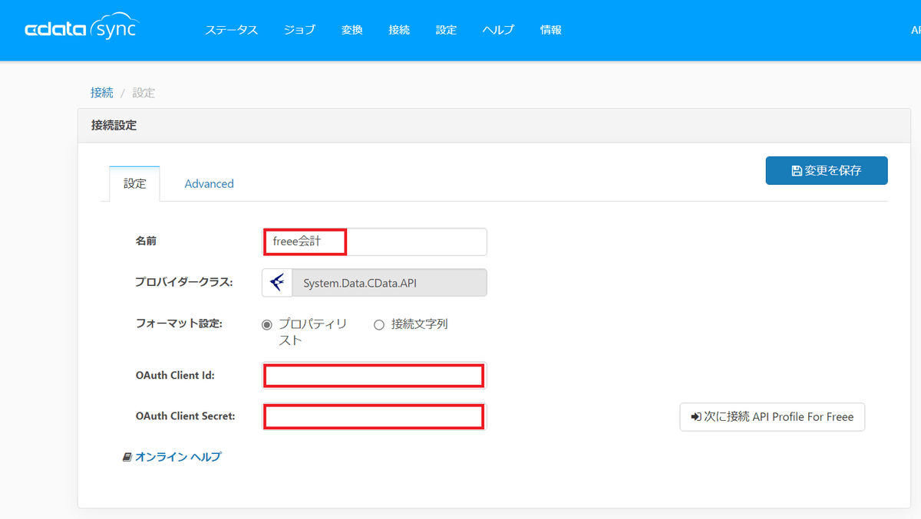This screenshot has width=921, height=519.
Task: Open the ジョブ menu
Action: coord(299,30)
